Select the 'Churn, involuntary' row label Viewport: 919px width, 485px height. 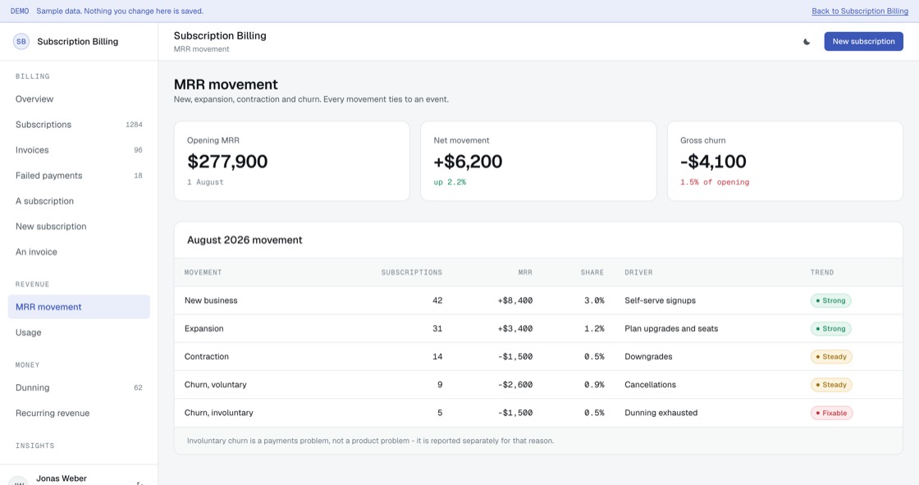click(x=218, y=413)
